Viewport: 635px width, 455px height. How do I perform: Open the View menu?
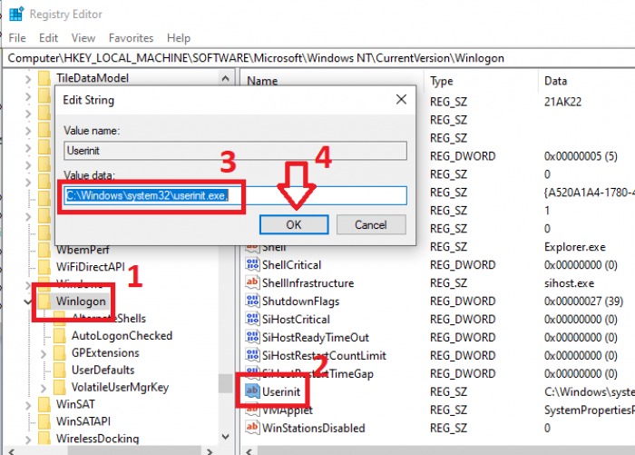pyautogui.click(x=83, y=38)
